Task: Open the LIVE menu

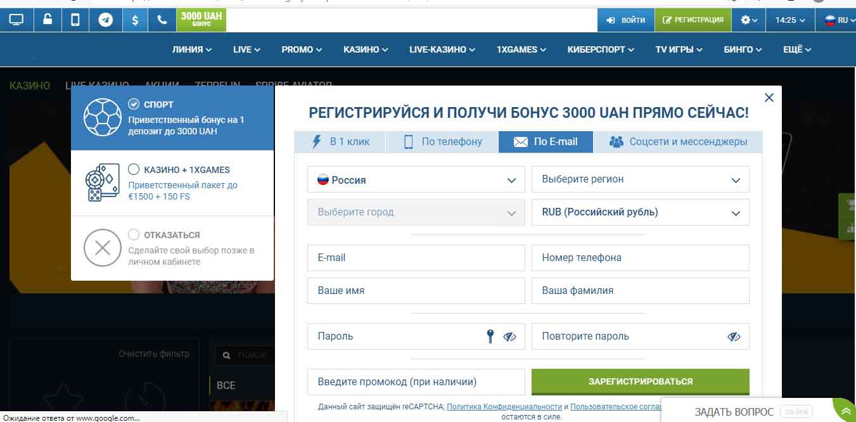Action: click(x=246, y=49)
